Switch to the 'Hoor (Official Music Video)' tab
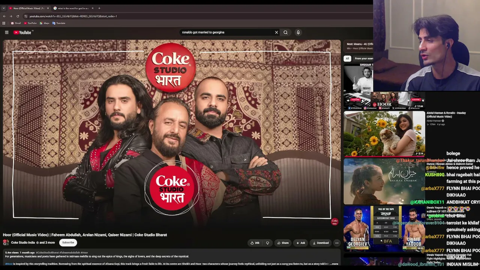480x270 pixels. 28,8
